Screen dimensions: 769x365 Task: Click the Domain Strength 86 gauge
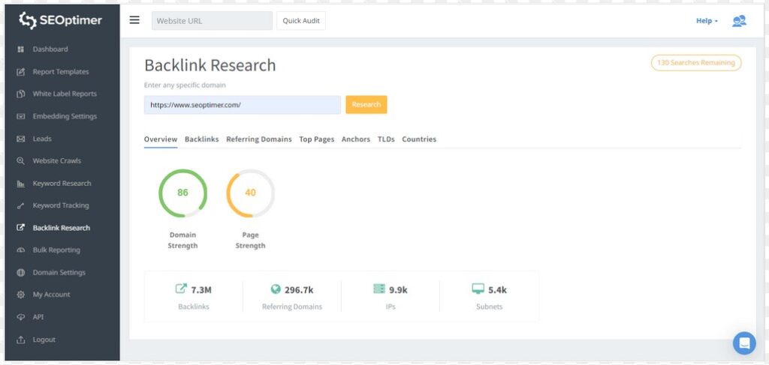point(182,193)
